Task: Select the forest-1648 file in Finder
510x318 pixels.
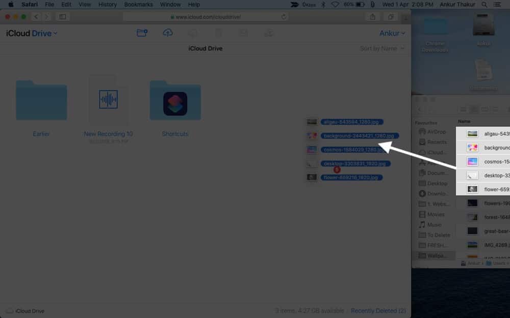Action: (483, 217)
